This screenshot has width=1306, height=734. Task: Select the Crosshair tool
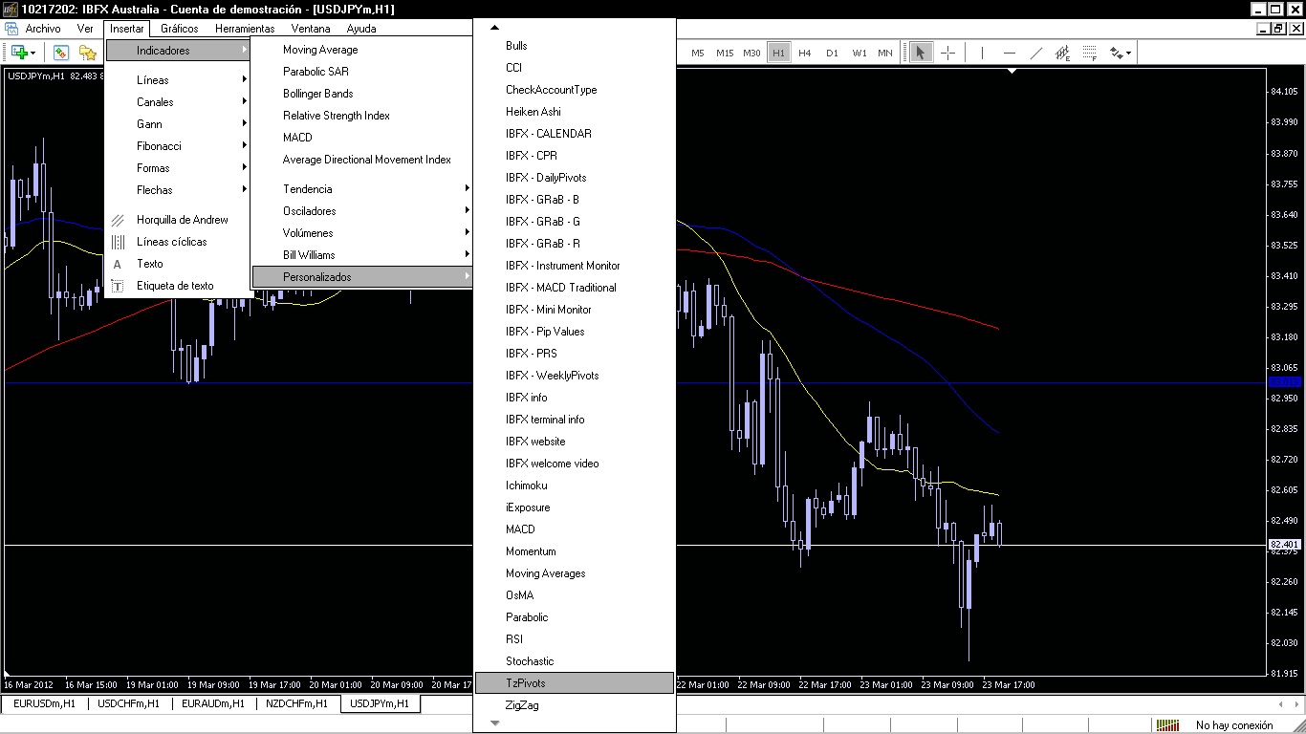click(947, 53)
